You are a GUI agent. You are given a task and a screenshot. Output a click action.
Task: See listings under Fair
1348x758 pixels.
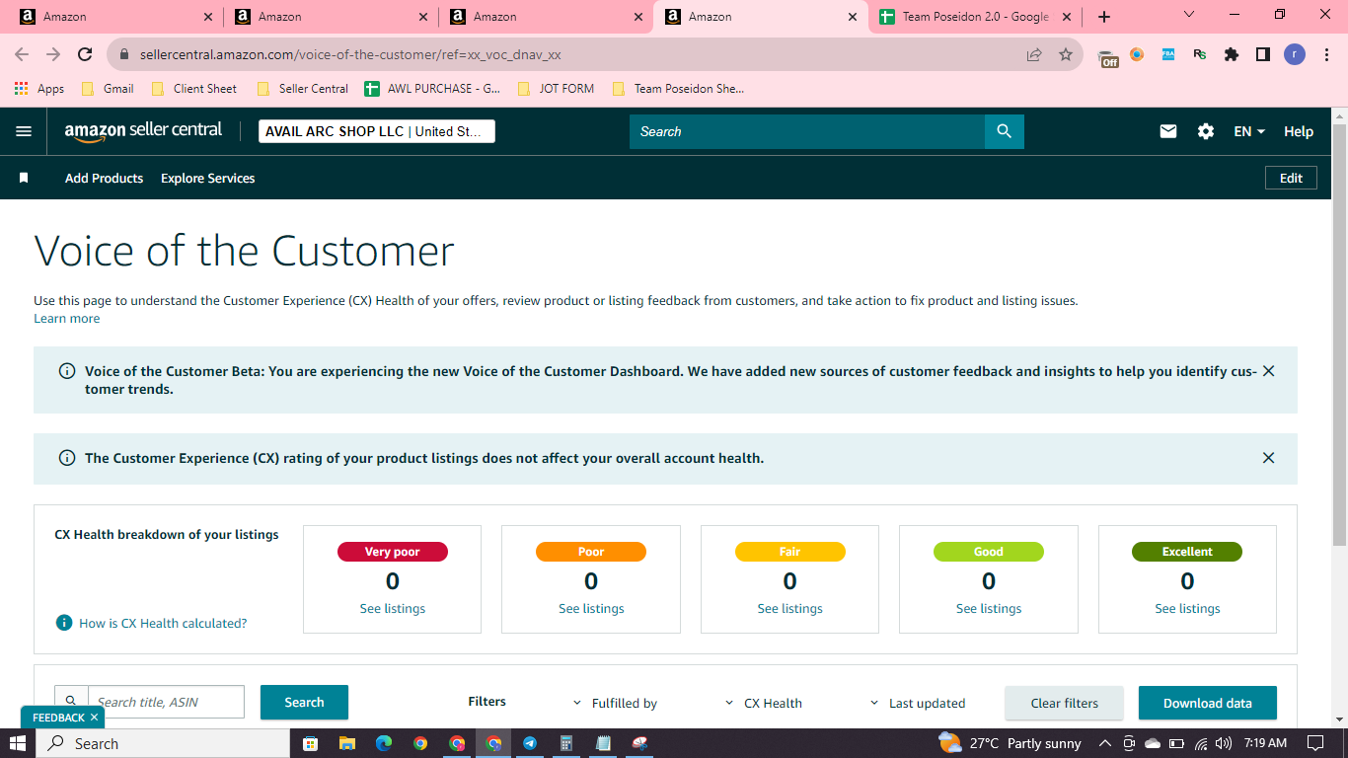coord(790,608)
